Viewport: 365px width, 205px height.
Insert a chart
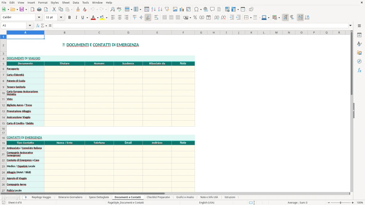182,9
